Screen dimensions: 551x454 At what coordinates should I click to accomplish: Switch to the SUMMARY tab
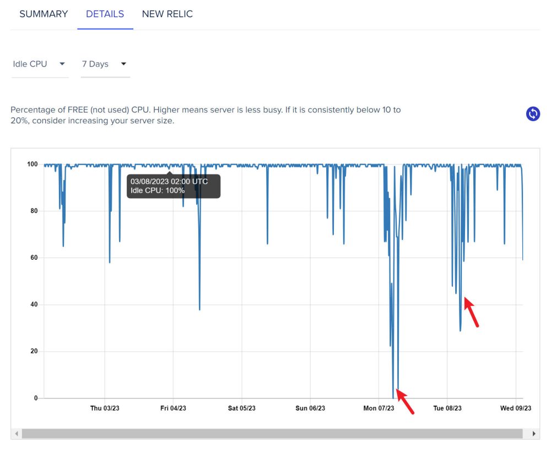click(x=44, y=14)
